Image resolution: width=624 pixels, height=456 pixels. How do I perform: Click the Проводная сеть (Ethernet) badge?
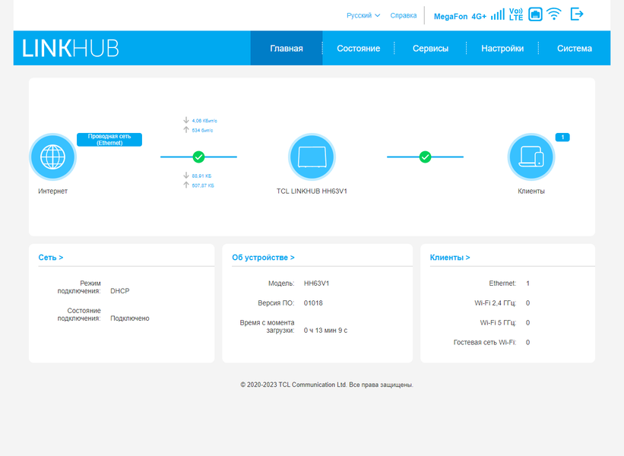click(109, 140)
